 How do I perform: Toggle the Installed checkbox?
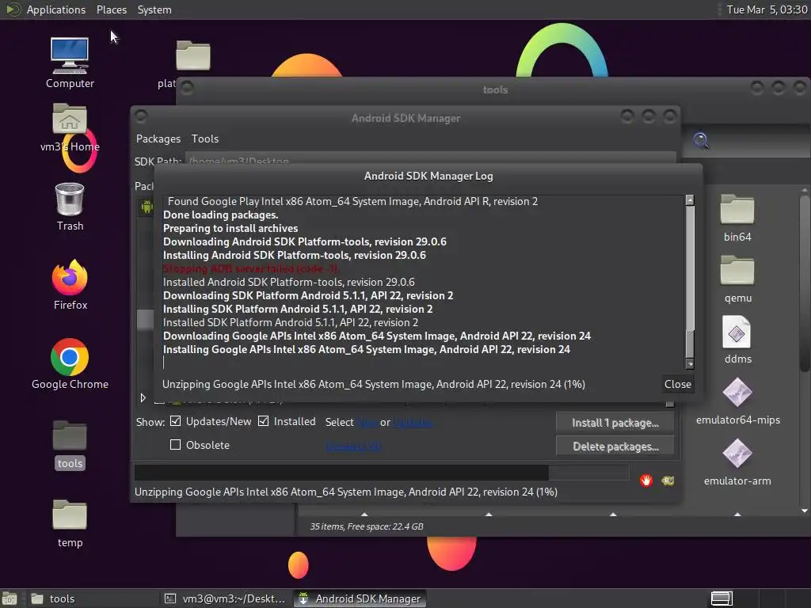coord(263,421)
